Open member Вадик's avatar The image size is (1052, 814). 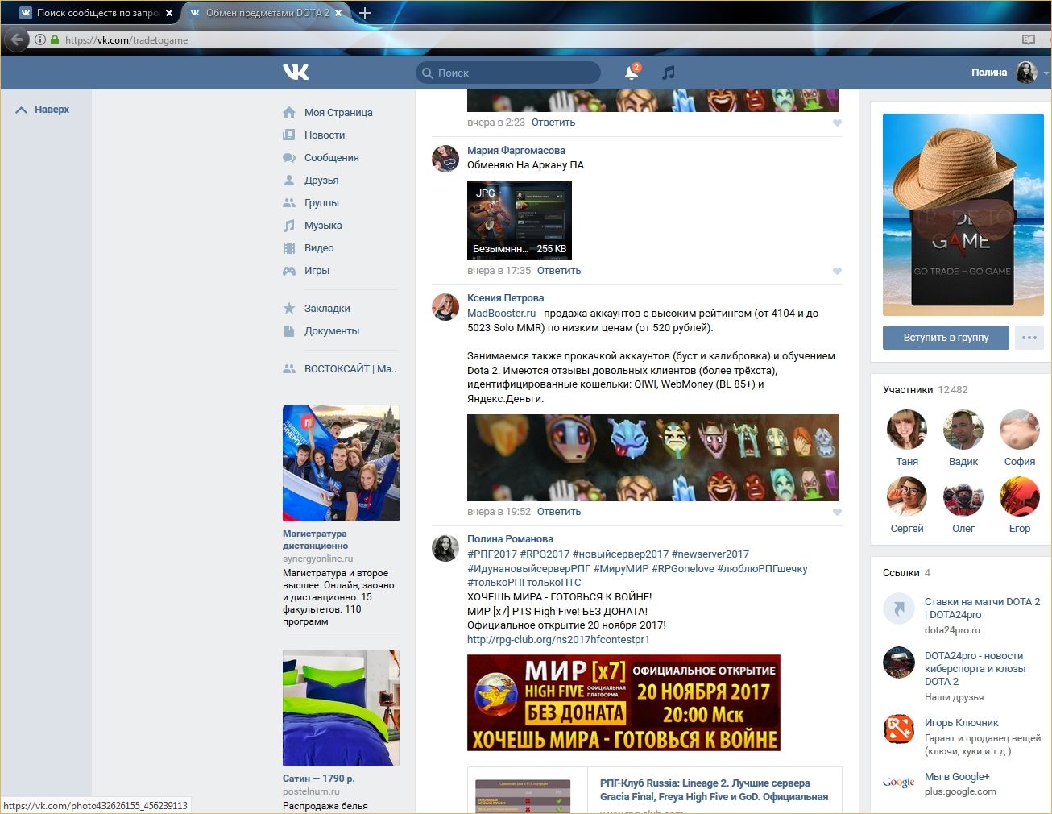(963, 430)
